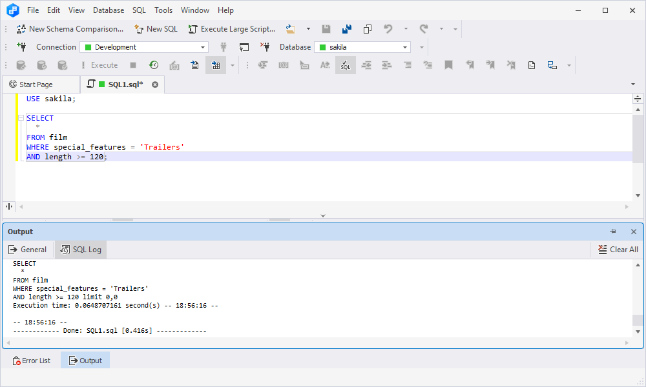This screenshot has height=387, width=646.
Task: Click the New Connection plug icon
Action: tap(22, 47)
